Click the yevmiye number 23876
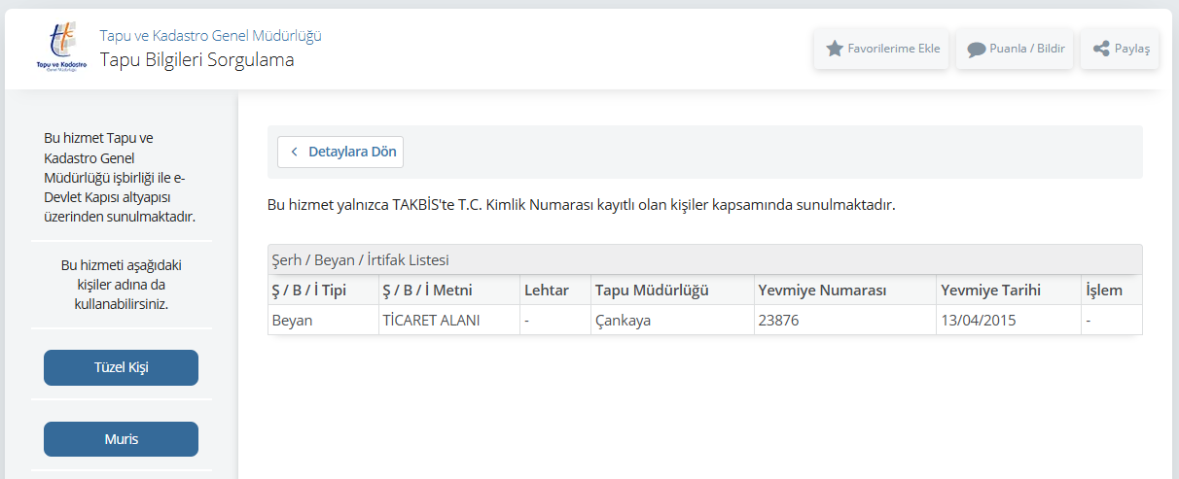Viewport: 1179px width, 479px height. [779, 321]
